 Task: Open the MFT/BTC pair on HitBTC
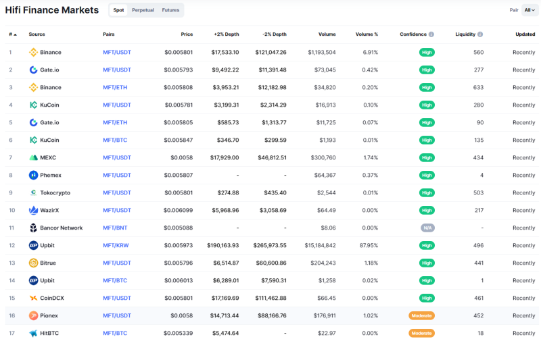tap(115, 333)
